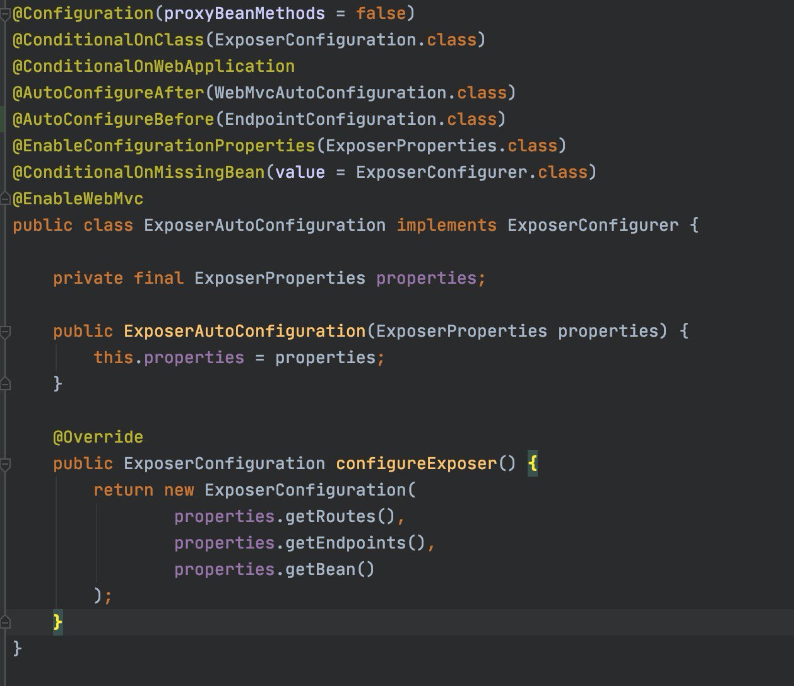Click ExposerProperties type in constructor parameter
This screenshot has height=686, width=794.
461,331
